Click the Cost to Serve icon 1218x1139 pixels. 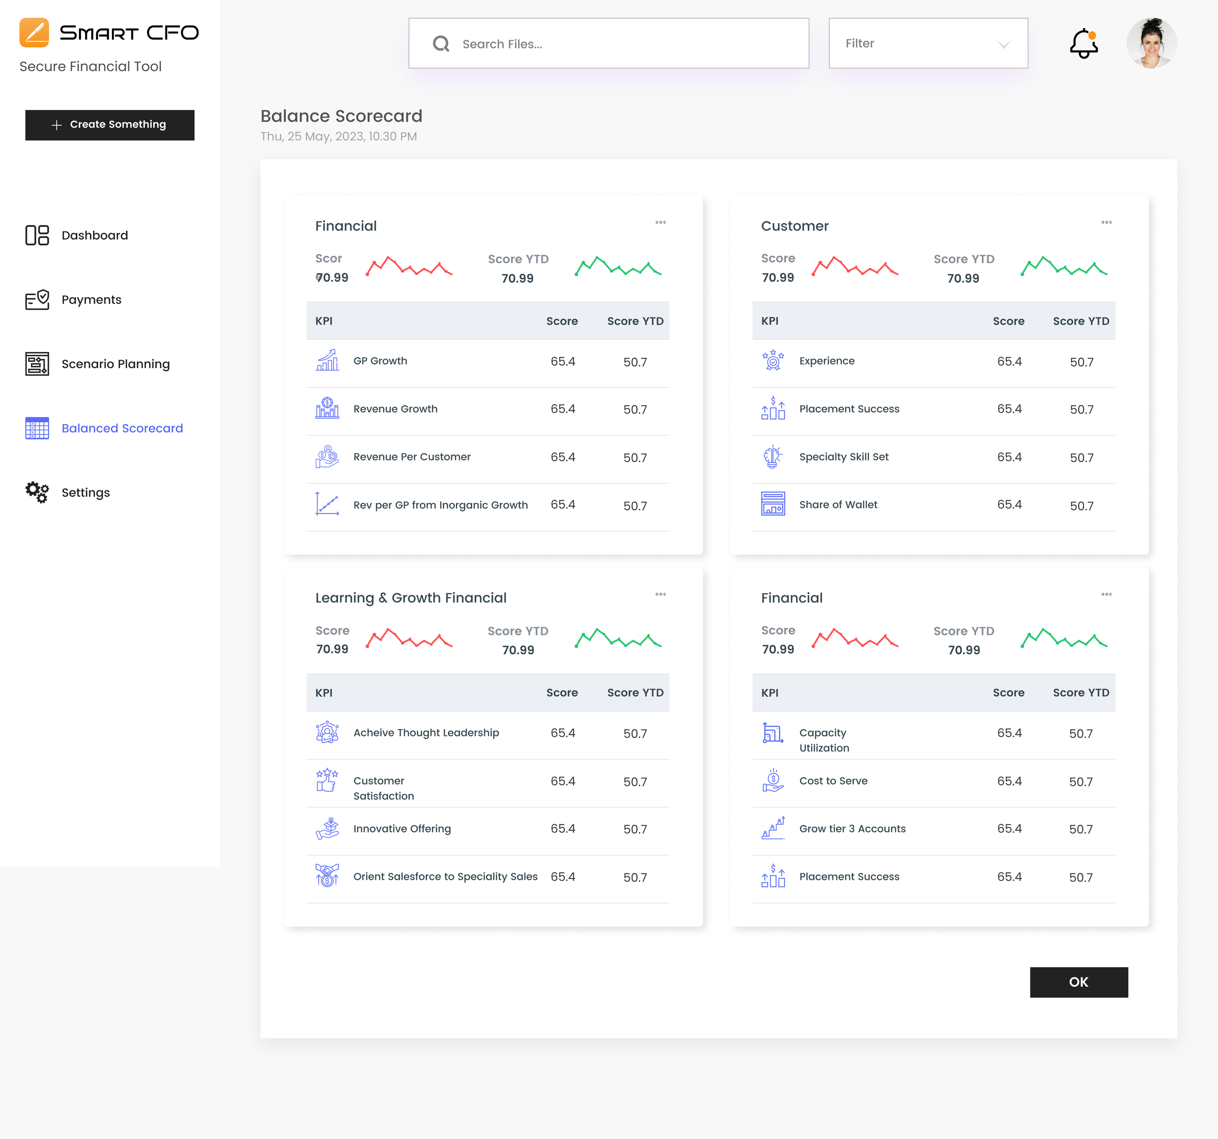pos(773,780)
